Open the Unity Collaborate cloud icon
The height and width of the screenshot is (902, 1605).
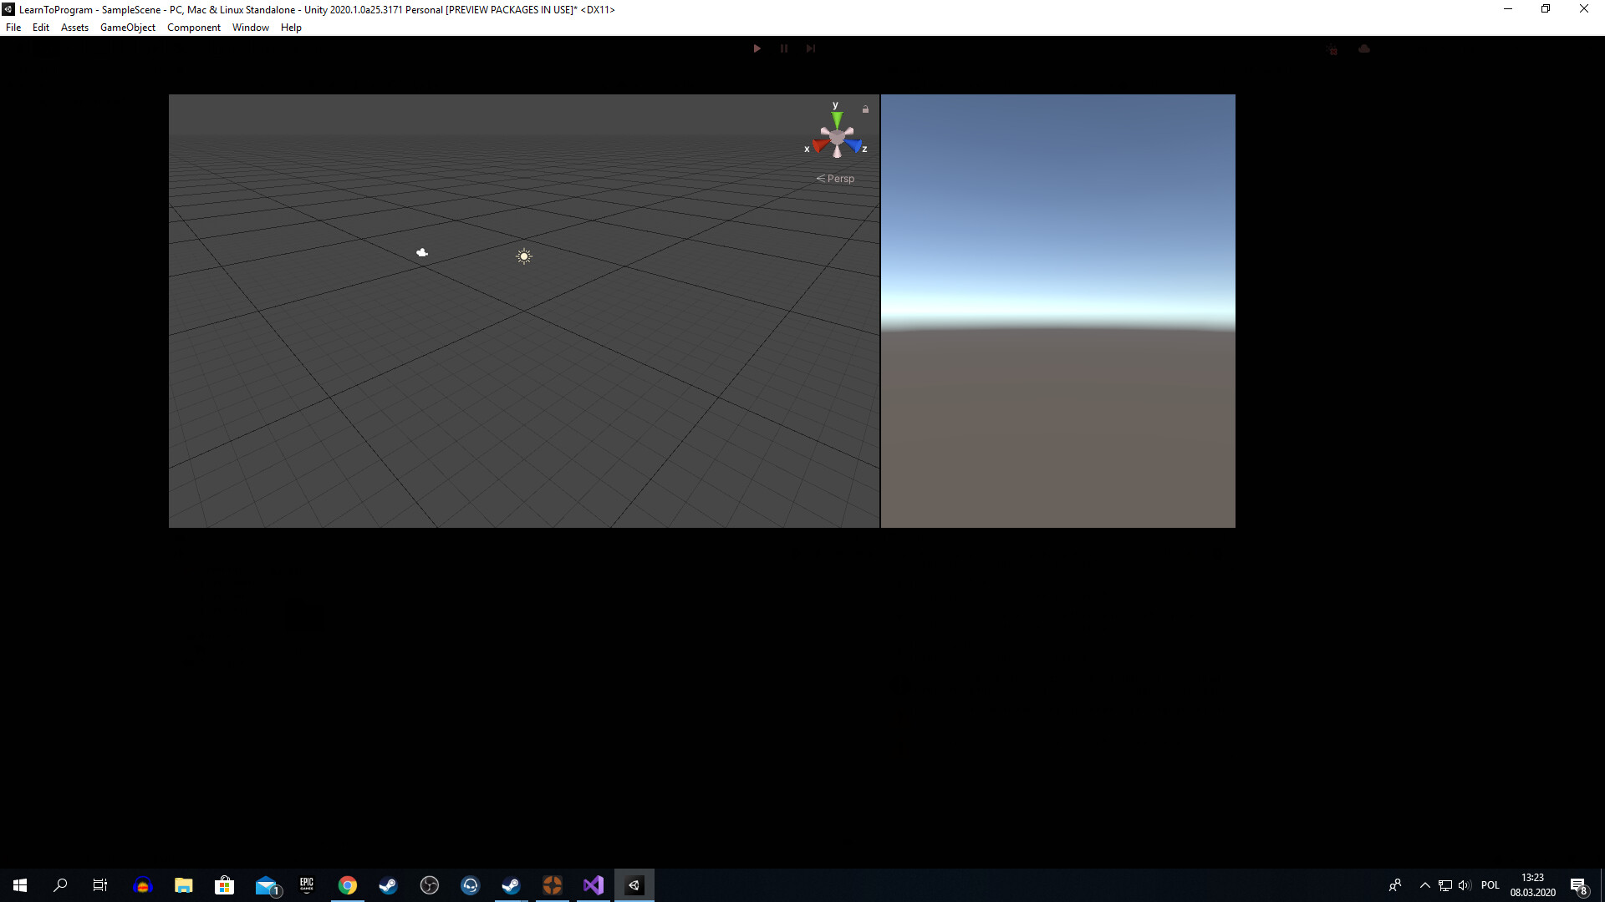pos(1365,49)
